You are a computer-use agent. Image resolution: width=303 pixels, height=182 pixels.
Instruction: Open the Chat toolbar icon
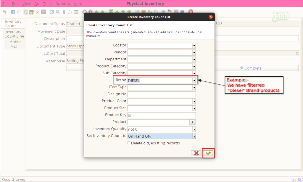pyautogui.click(x=70, y=12)
